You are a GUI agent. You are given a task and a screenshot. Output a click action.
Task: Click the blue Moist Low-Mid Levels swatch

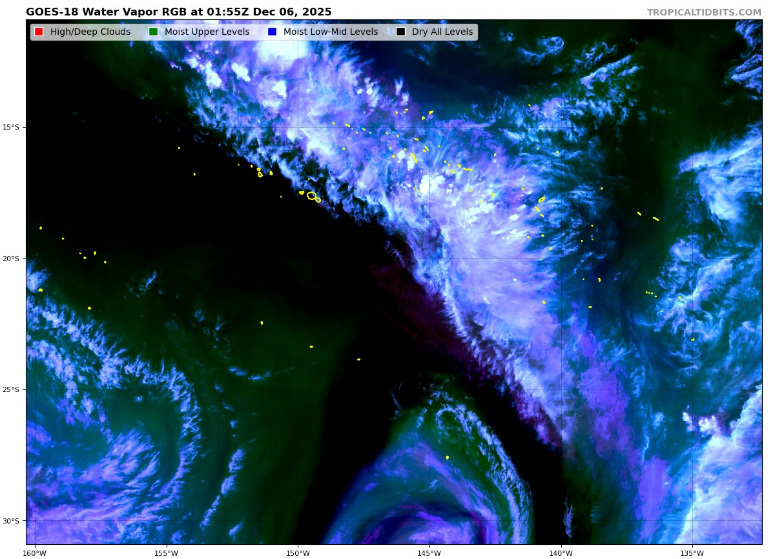click(272, 32)
